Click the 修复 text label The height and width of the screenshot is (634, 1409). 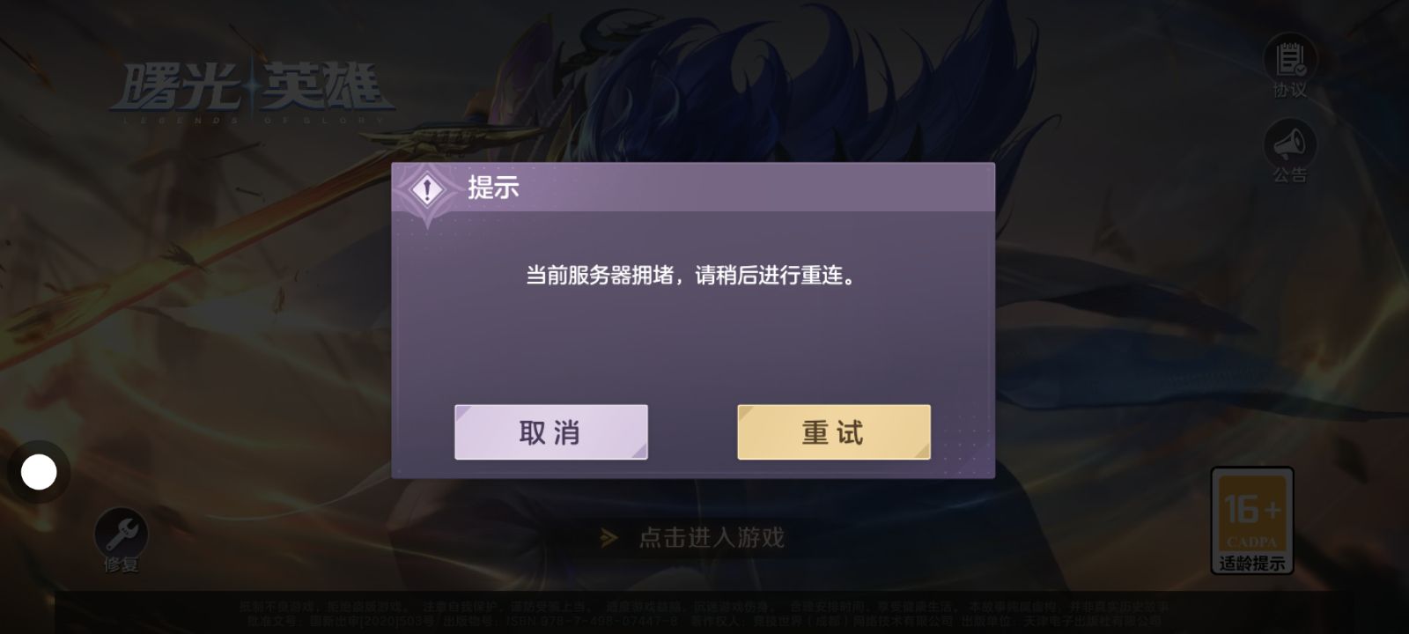point(122,564)
